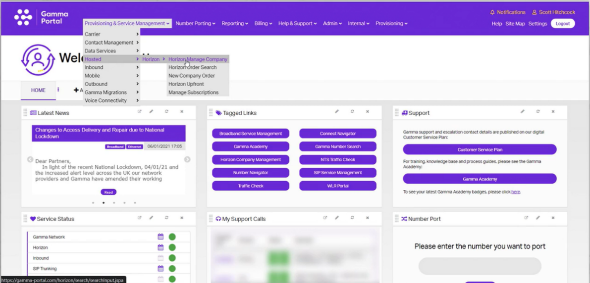Expand Data Services submenu
Screen dimensions: 590x283
tap(112, 51)
